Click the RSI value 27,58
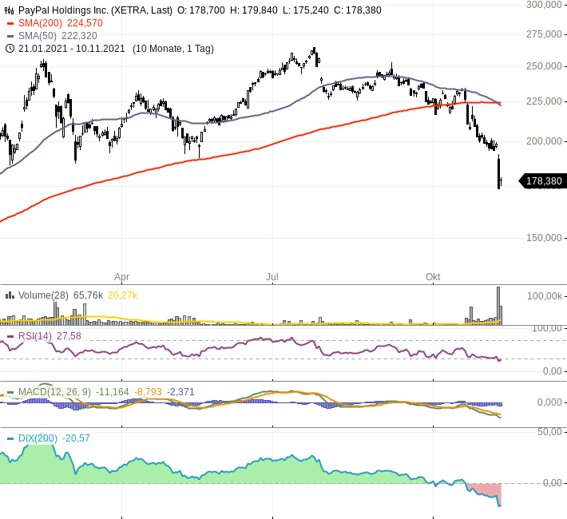 69,336
